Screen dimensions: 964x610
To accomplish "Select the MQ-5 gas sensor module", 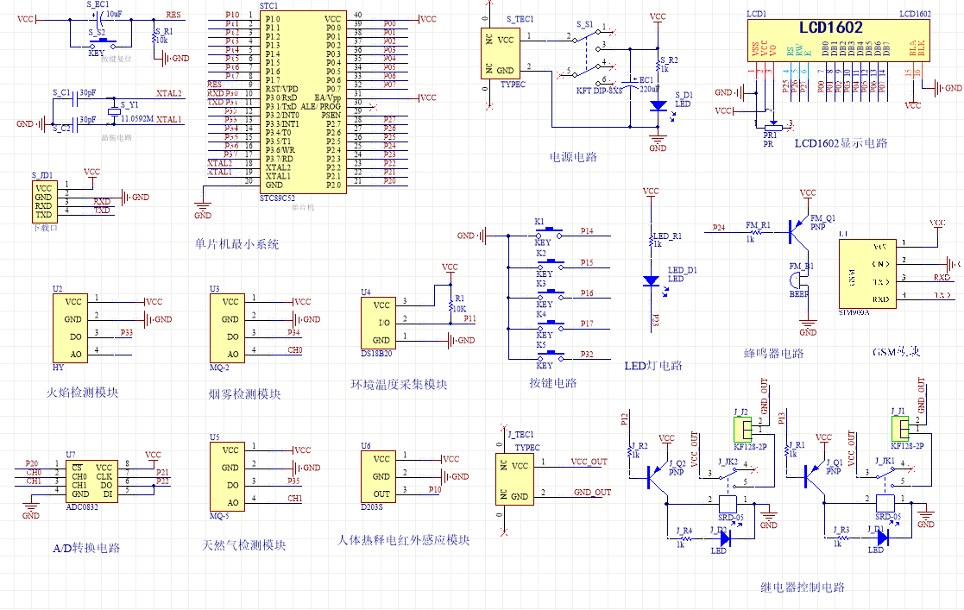I will (x=228, y=476).
